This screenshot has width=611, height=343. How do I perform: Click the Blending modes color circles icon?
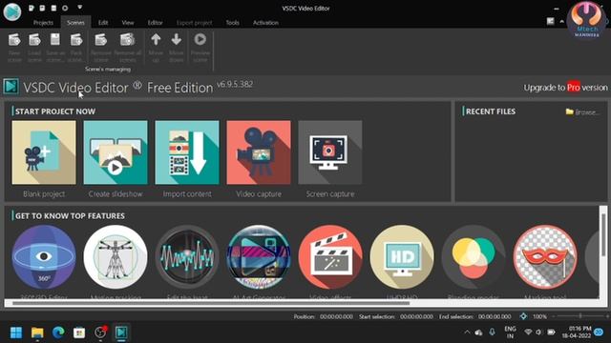point(474,256)
